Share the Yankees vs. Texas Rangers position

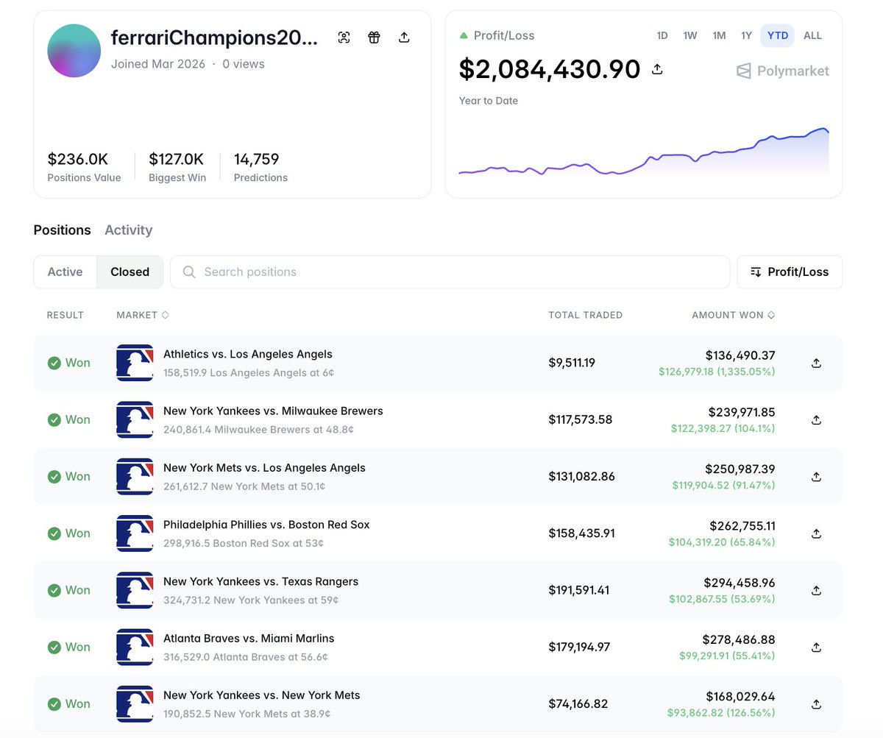pyautogui.click(x=816, y=590)
